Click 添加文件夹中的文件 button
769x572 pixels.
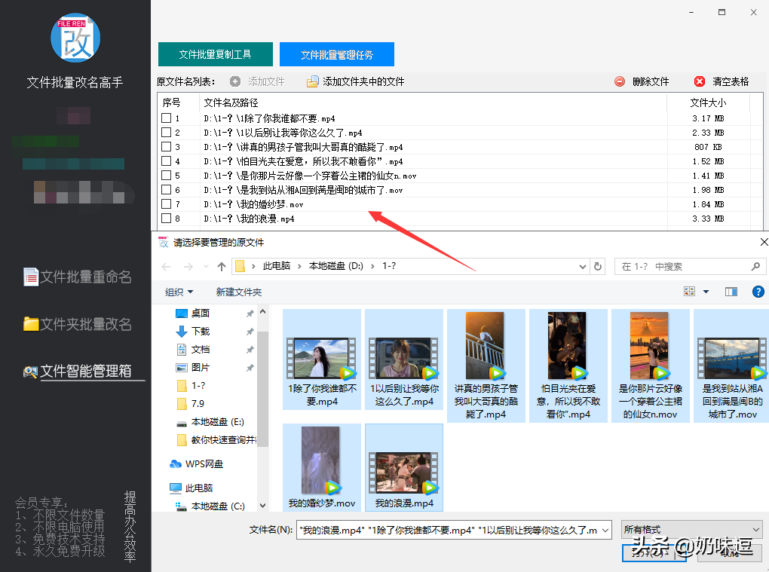[x=356, y=81]
